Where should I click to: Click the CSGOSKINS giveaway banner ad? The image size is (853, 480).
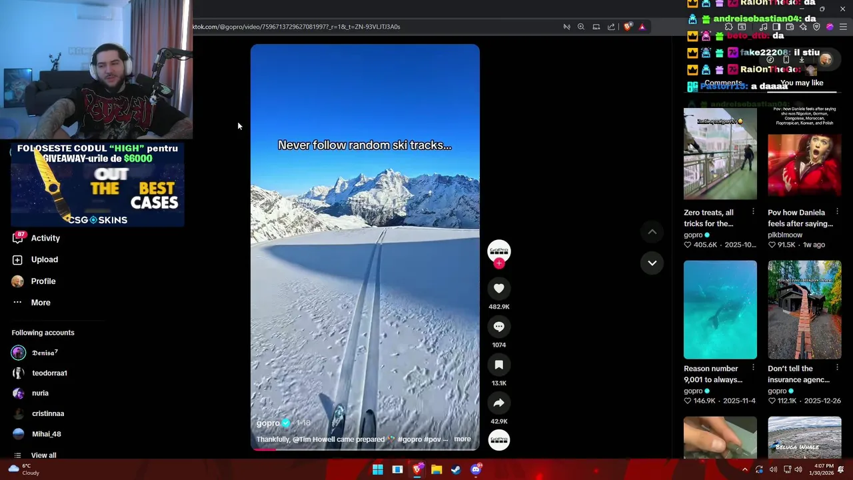97,185
